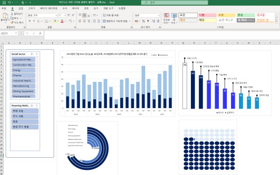The width and height of the screenshot is (280, 175).
Task: Select the Format Painter brush icon
Action: point(12,22)
